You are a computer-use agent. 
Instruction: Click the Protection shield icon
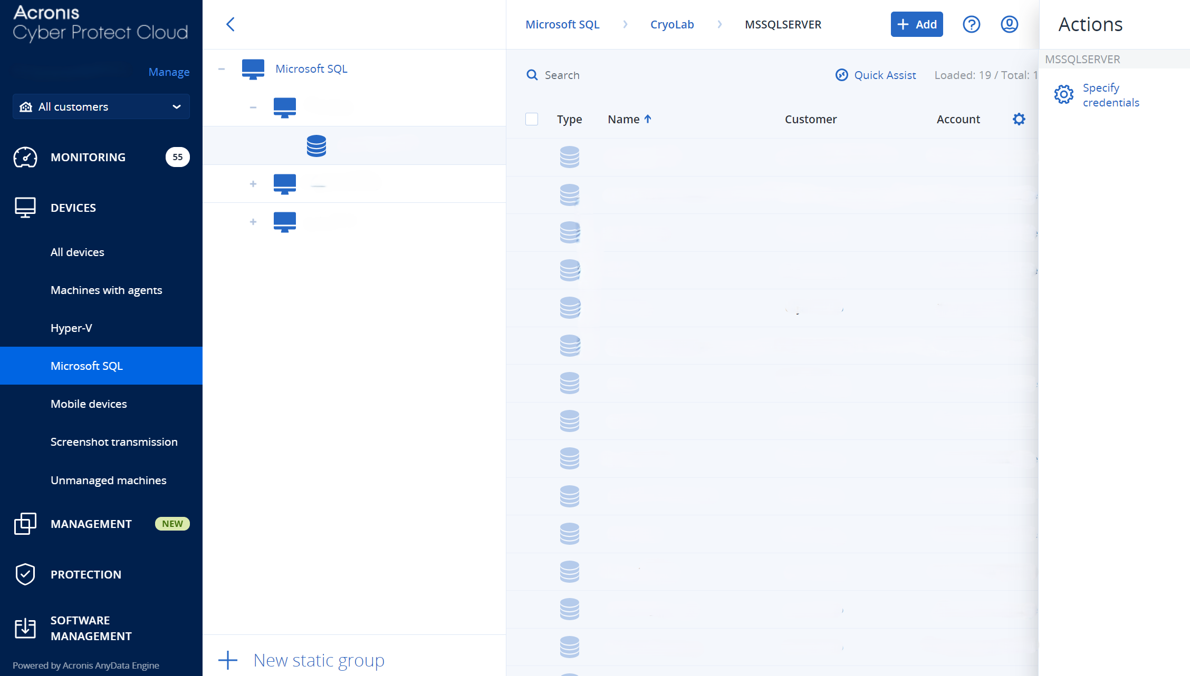(25, 574)
